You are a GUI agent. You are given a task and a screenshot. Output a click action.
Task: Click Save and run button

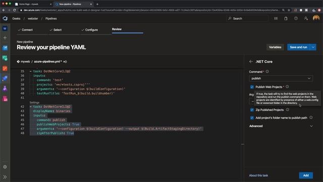point(298,47)
